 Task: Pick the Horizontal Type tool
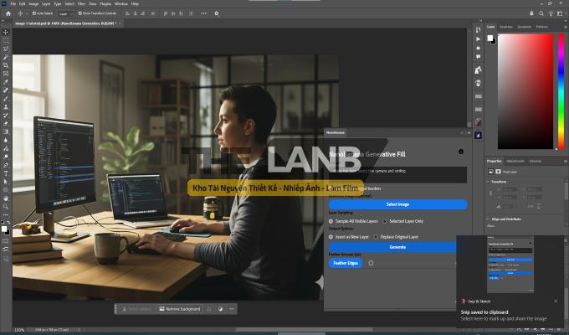[x=6, y=173]
